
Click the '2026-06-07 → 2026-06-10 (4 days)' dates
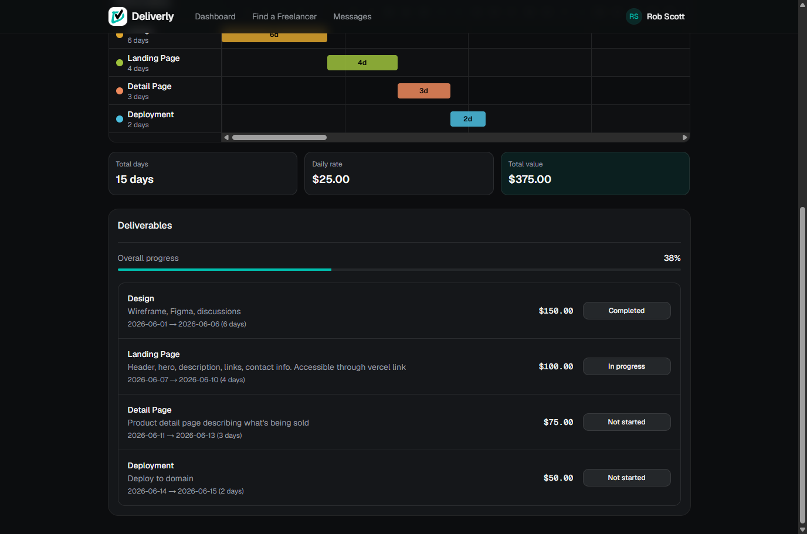point(187,380)
